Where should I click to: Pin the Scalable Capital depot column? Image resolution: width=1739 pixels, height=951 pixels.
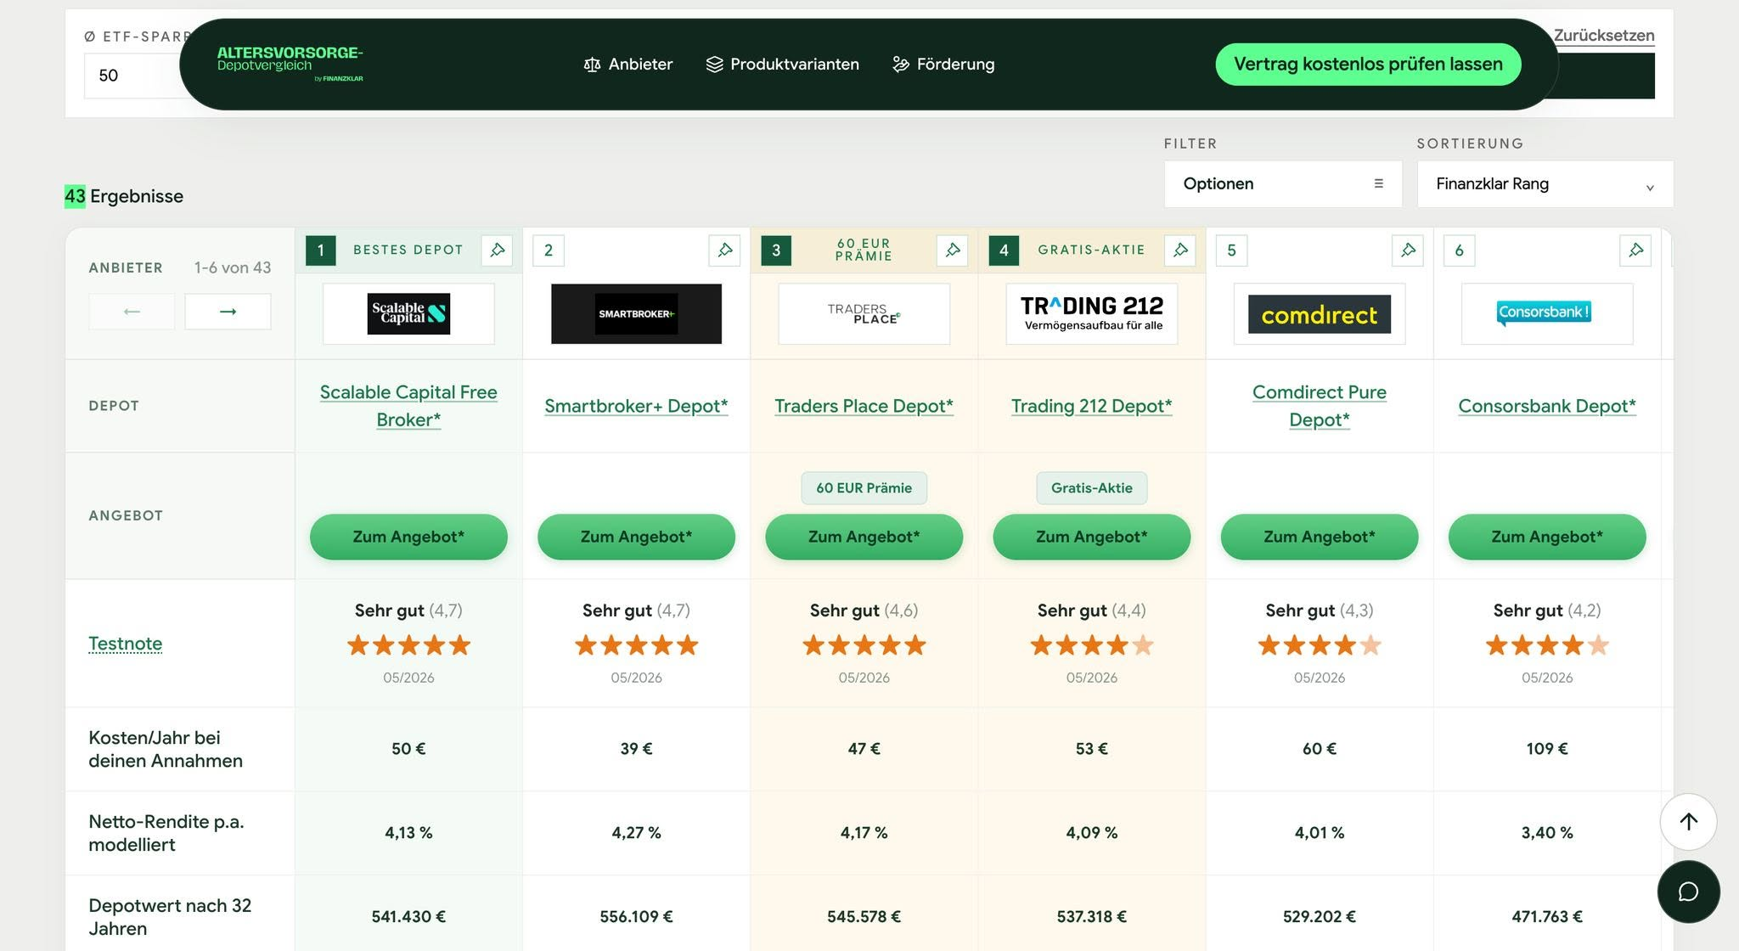click(x=497, y=250)
